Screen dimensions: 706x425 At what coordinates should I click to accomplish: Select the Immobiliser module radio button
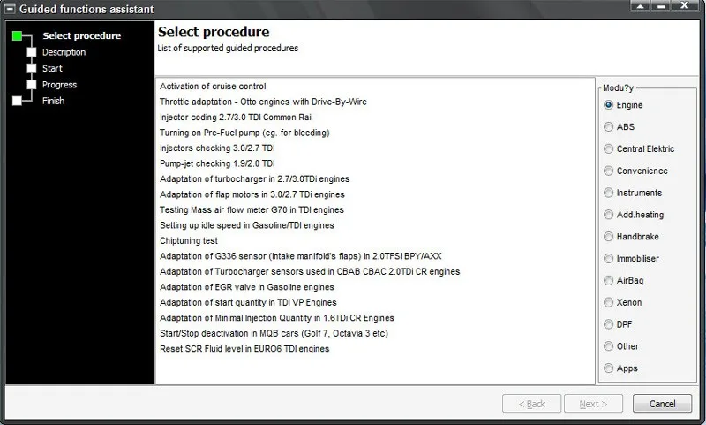pyautogui.click(x=608, y=259)
